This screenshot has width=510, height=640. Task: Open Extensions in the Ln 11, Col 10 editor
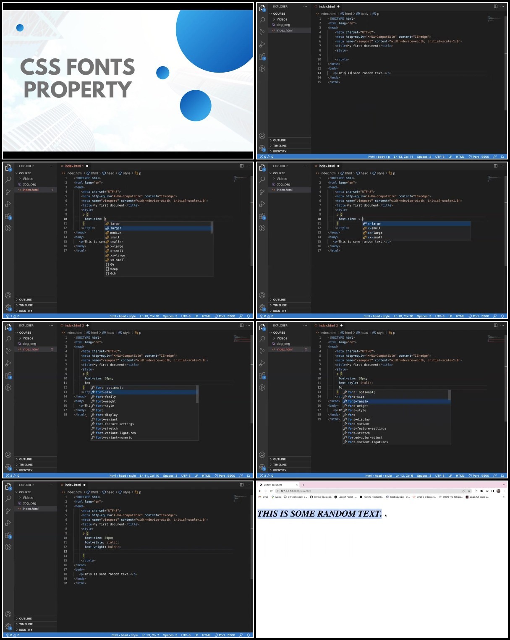(8, 376)
